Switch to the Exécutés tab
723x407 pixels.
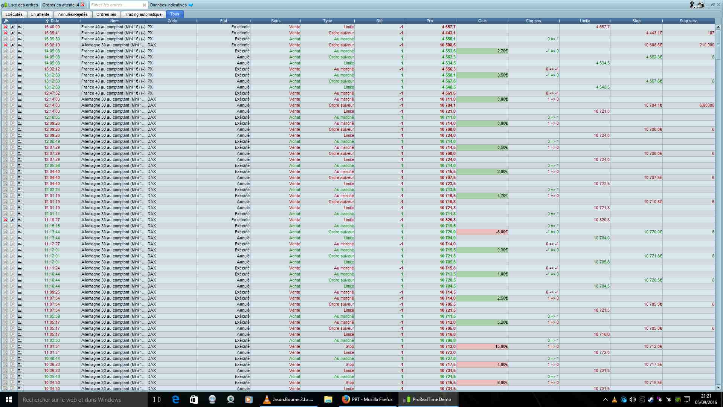click(14, 14)
